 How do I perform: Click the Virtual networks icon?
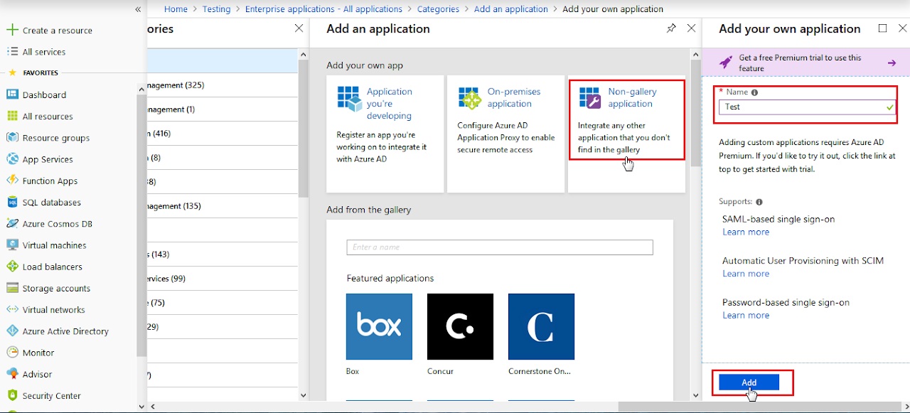tap(11, 309)
